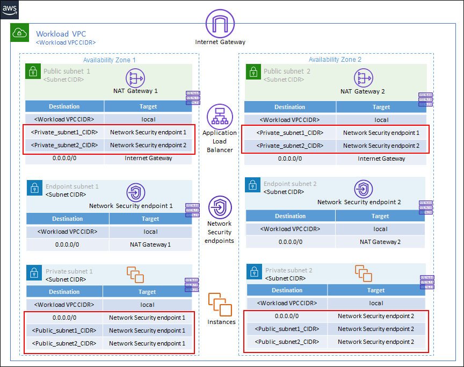Select the Internet Gateway icon
Image resolution: width=464 pixels, height=367 pixels.
(220, 24)
